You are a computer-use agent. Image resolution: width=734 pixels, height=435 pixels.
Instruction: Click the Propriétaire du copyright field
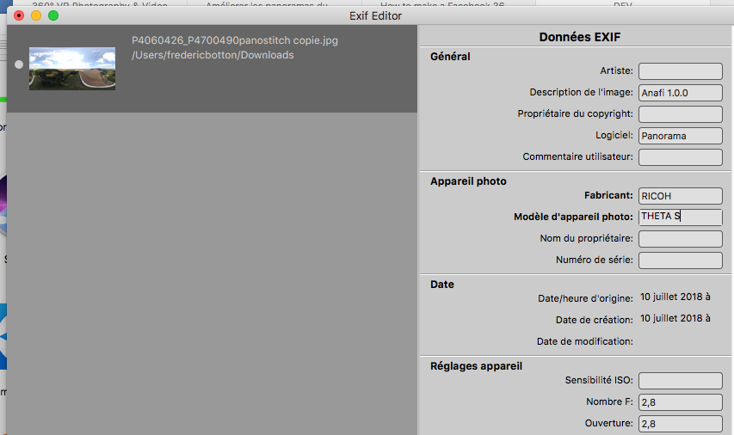[680, 114]
